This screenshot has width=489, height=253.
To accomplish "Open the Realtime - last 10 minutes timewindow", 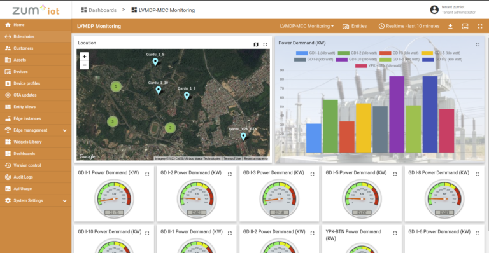I will (x=409, y=26).
